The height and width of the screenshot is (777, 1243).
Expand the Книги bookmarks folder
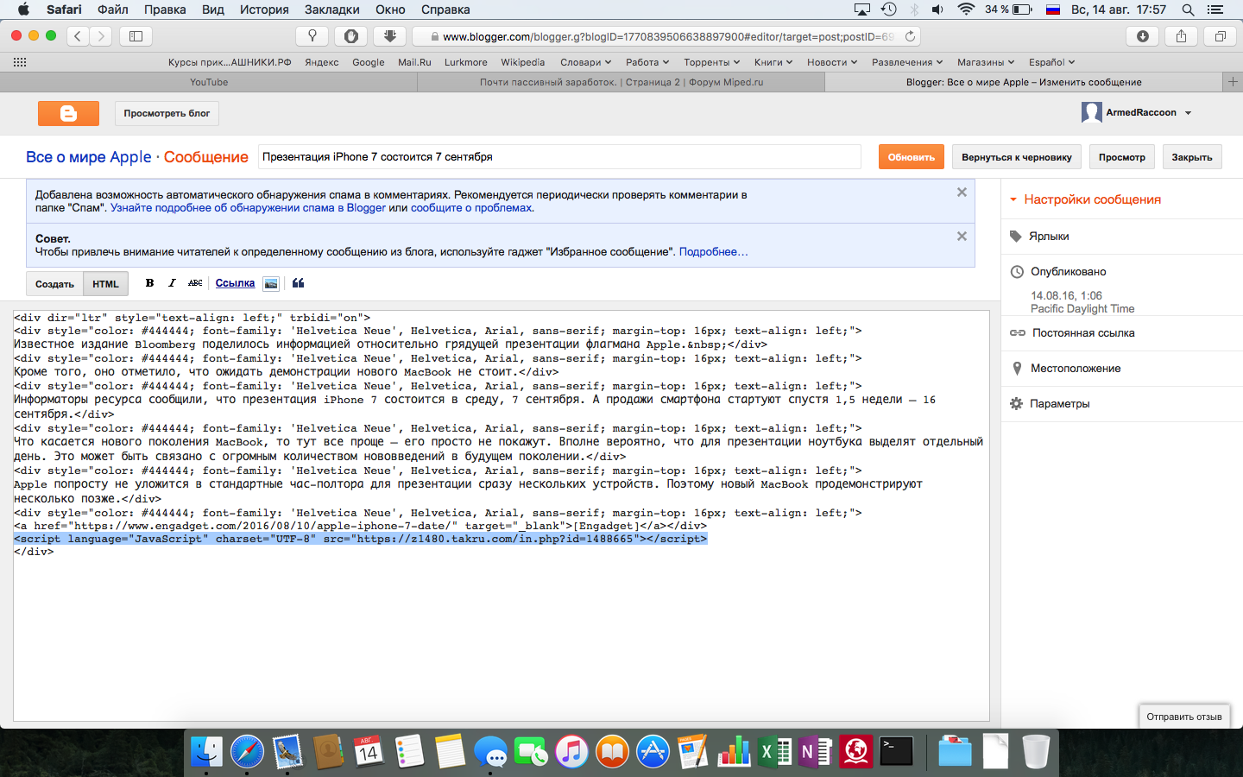tap(773, 62)
